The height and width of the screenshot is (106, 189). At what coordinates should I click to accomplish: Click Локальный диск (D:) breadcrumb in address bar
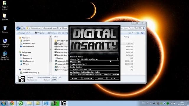click(51, 28)
